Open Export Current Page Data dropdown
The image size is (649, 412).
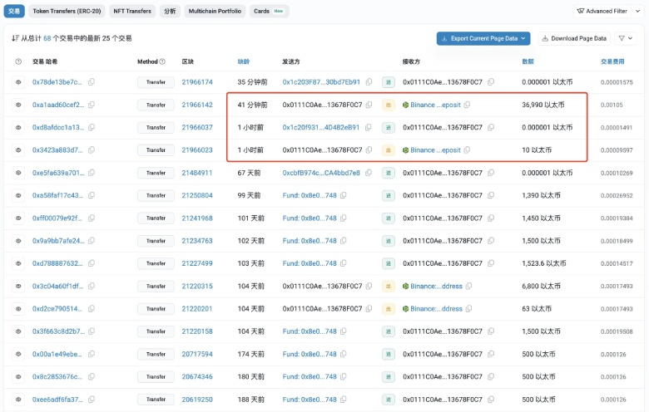click(x=483, y=38)
